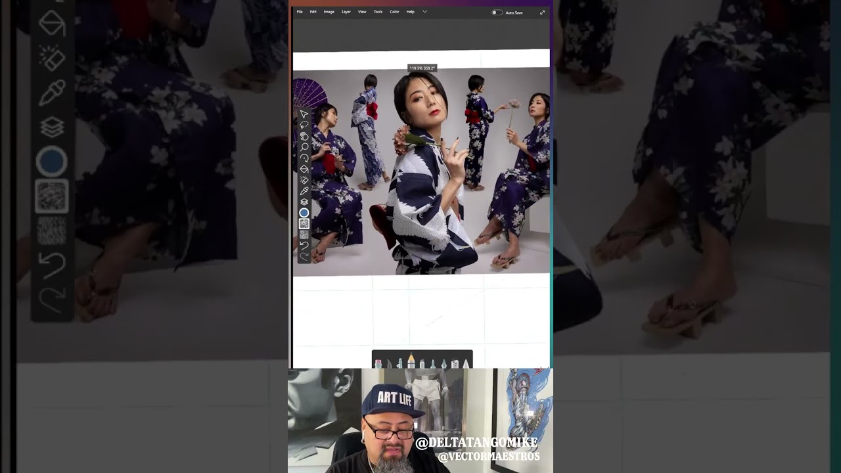The height and width of the screenshot is (473, 841).
Task: Click the undo arrow in toolbar
Action: [x=304, y=245]
